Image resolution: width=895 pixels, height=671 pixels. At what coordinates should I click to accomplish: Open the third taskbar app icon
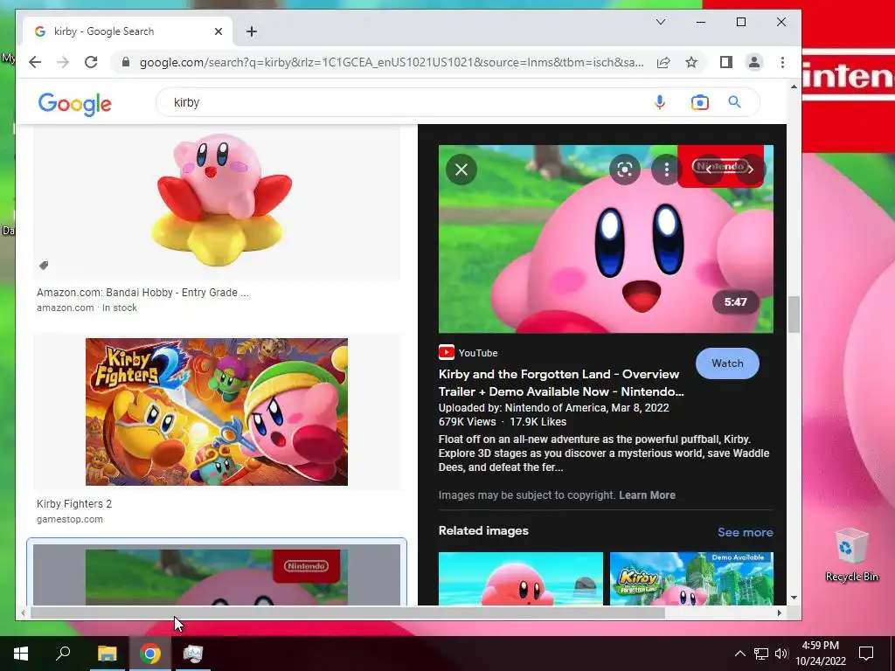coord(193,654)
